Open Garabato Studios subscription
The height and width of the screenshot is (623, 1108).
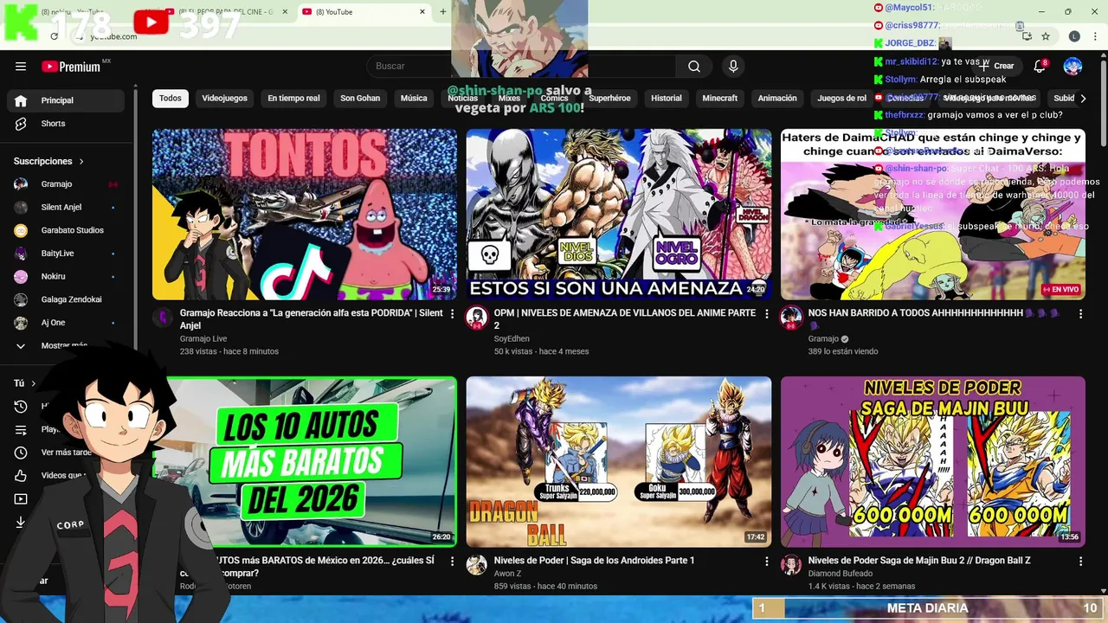pyautogui.click(x=66, y=230)
